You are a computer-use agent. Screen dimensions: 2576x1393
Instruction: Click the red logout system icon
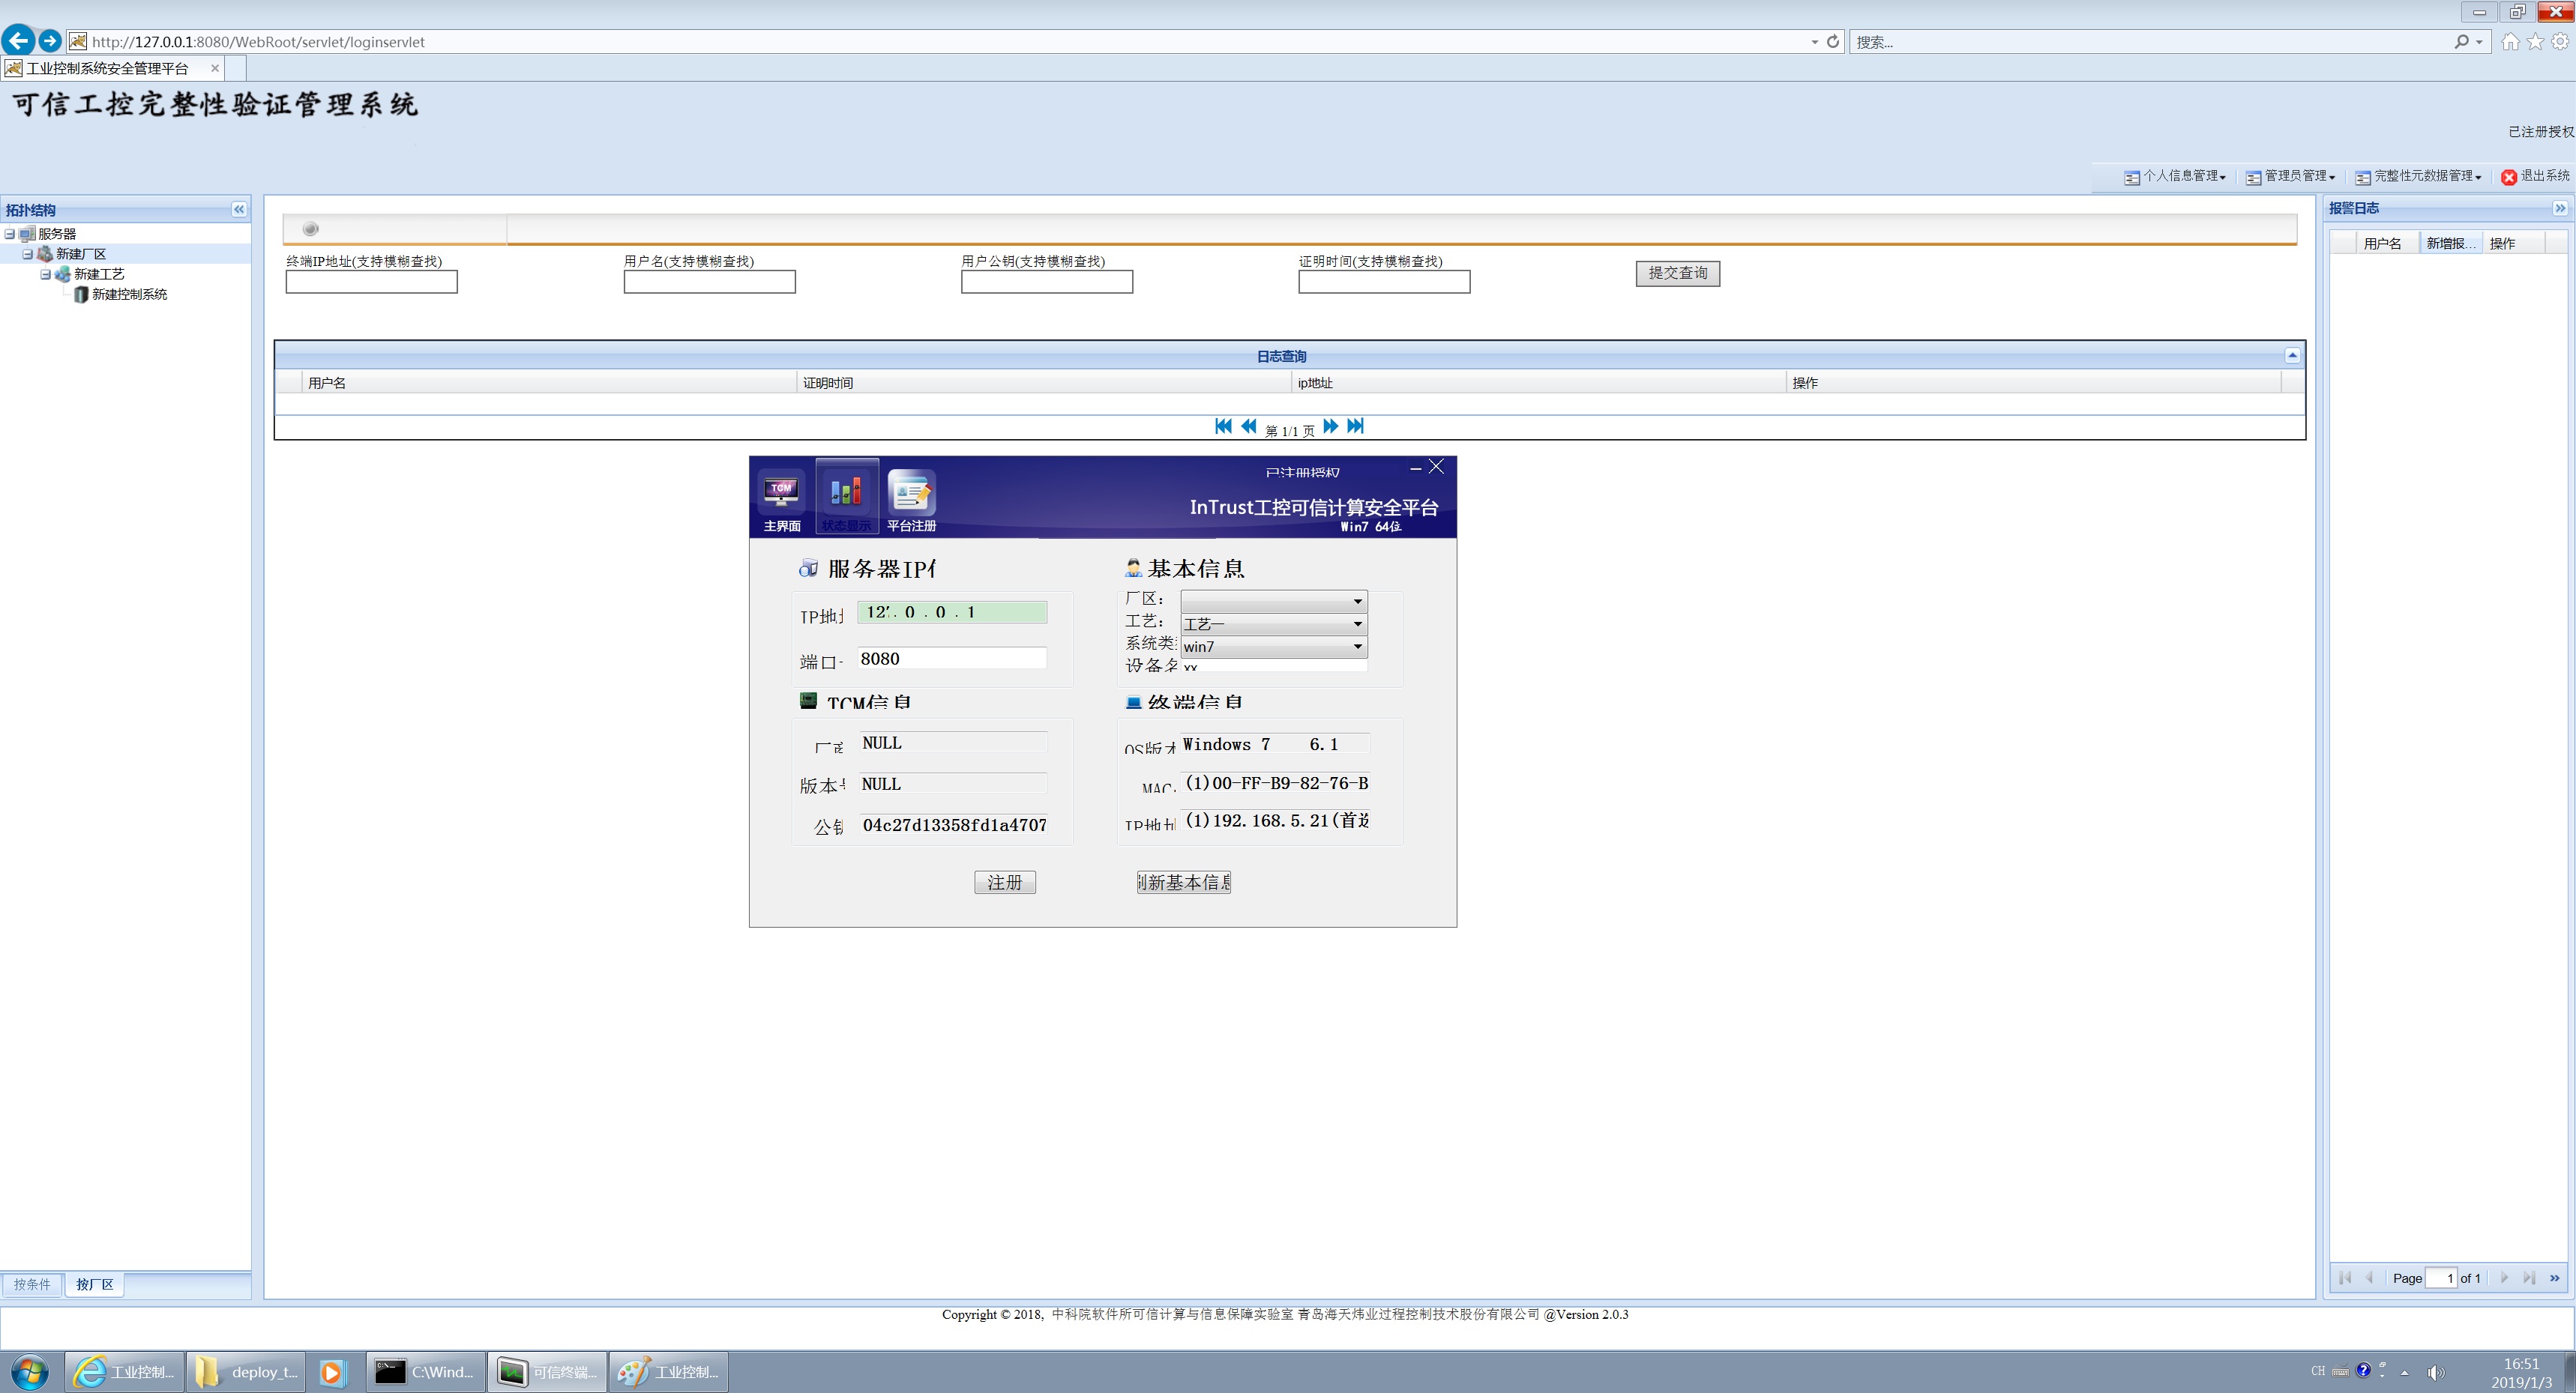click(2509, 177)
